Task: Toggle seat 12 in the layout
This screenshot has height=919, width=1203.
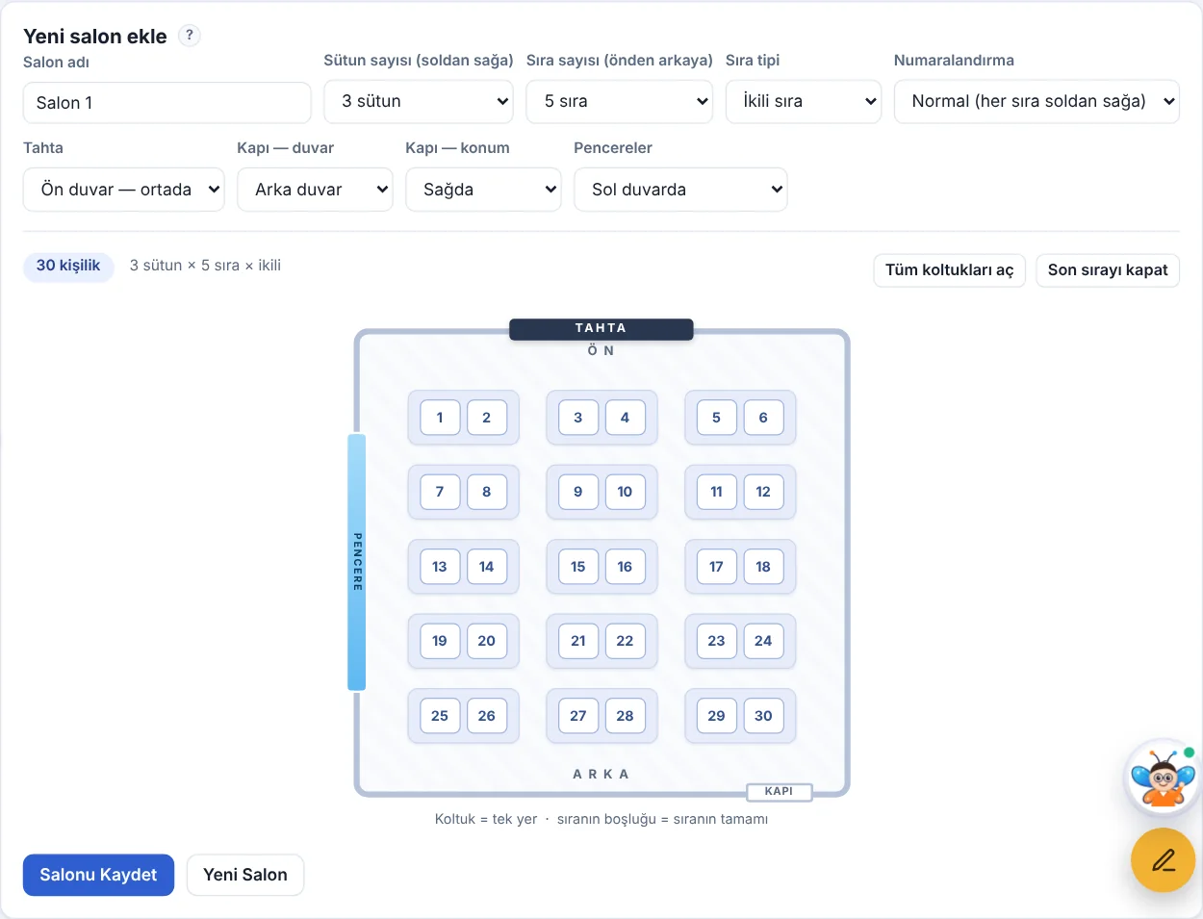Action: click(763, 492)
